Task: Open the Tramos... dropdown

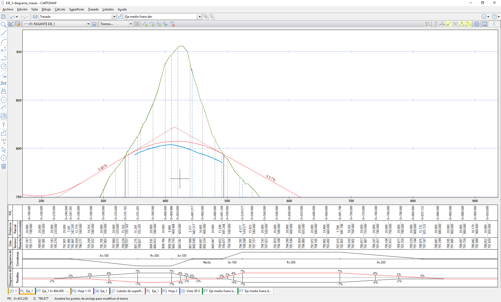Action: tap(130, 24)
